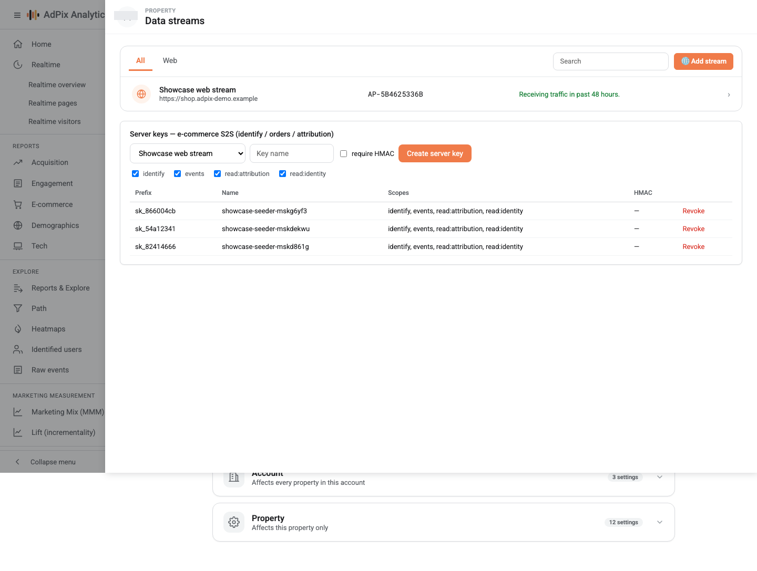Click the AdPix Analytics logo icon

tap(33, 15)
